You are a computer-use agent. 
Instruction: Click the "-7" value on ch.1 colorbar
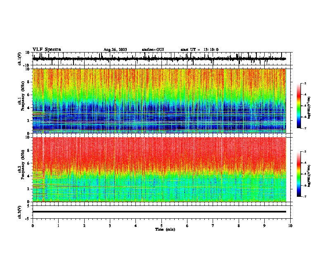(305, 129)
